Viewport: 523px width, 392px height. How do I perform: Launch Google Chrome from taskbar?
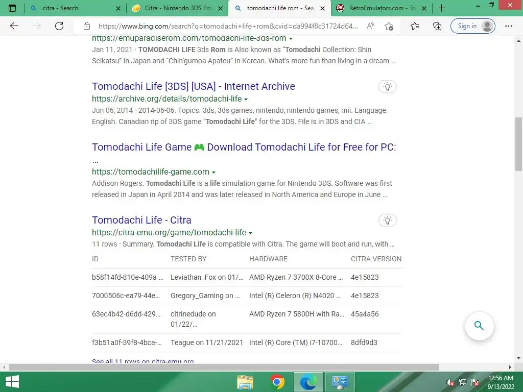click(277, 382)
